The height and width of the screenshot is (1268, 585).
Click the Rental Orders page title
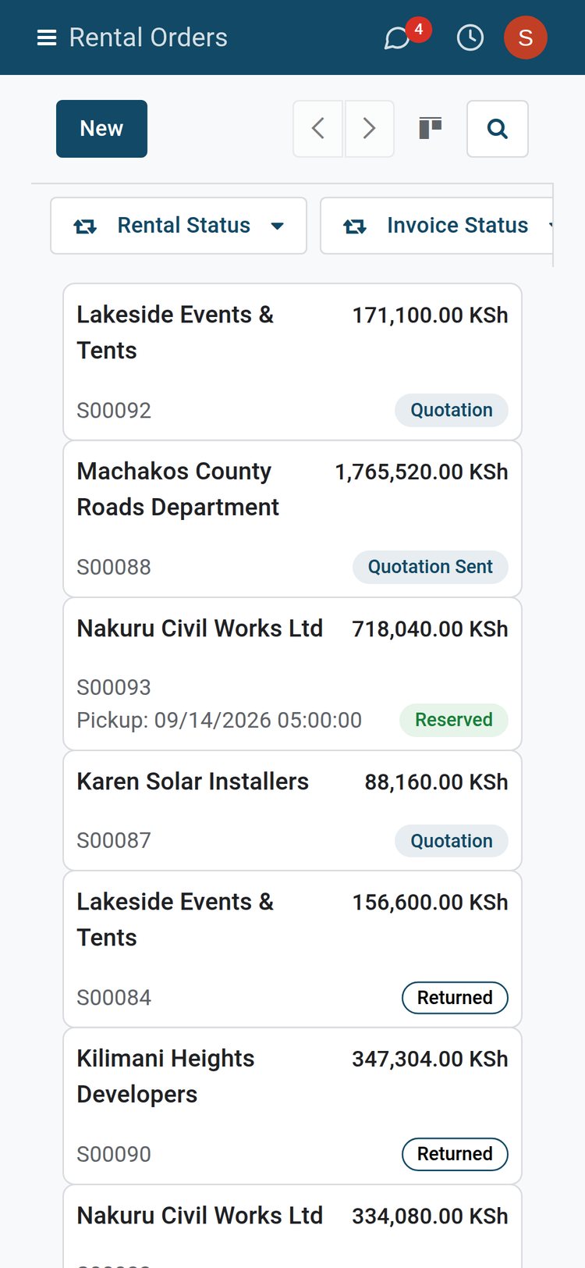(148, 37)
